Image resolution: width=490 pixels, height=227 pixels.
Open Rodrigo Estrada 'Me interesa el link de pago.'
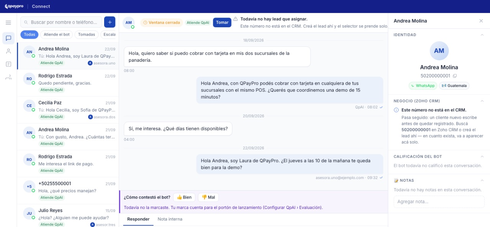68,164
